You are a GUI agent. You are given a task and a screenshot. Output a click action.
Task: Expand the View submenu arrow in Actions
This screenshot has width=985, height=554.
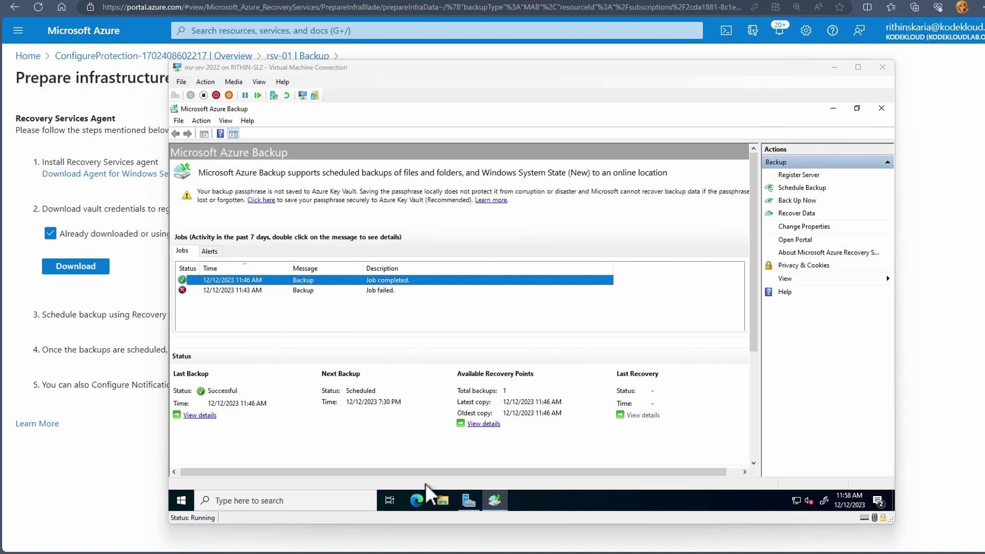pos(888,279)
